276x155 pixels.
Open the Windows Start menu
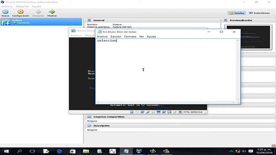click(x=6, y=151)
